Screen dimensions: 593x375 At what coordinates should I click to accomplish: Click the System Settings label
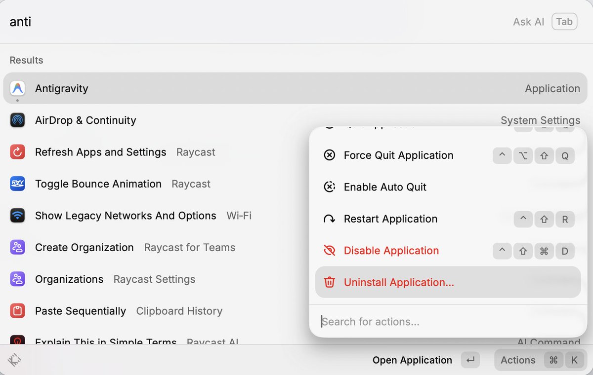(x=540, y=120)
